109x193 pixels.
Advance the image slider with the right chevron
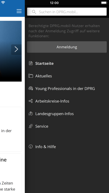[x=16, y=49]
